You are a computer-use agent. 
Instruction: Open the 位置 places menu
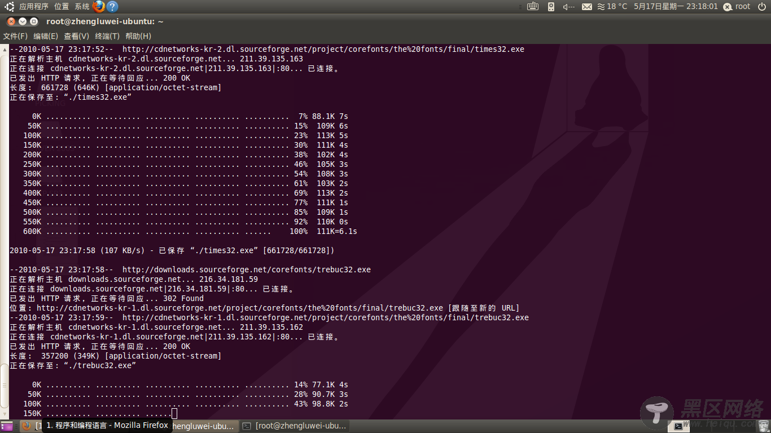tap(62, 6)
